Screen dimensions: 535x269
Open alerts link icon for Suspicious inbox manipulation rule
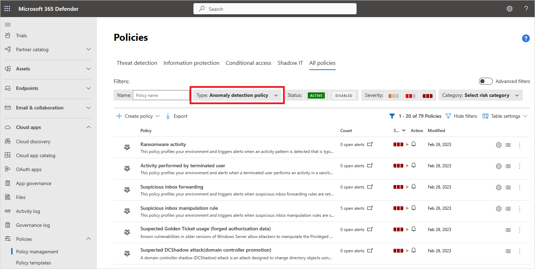(x=370, y=208)
